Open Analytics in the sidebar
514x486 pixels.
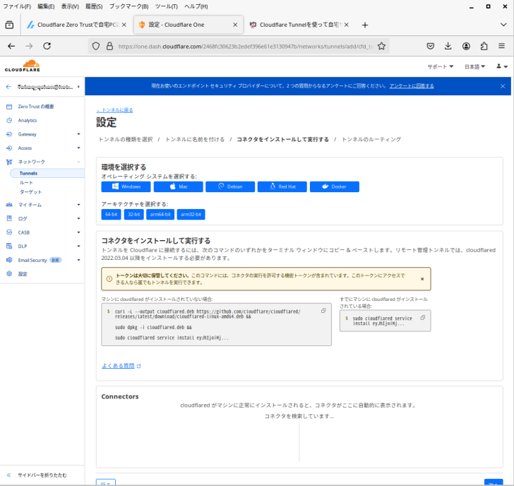[x=28, y=120]
